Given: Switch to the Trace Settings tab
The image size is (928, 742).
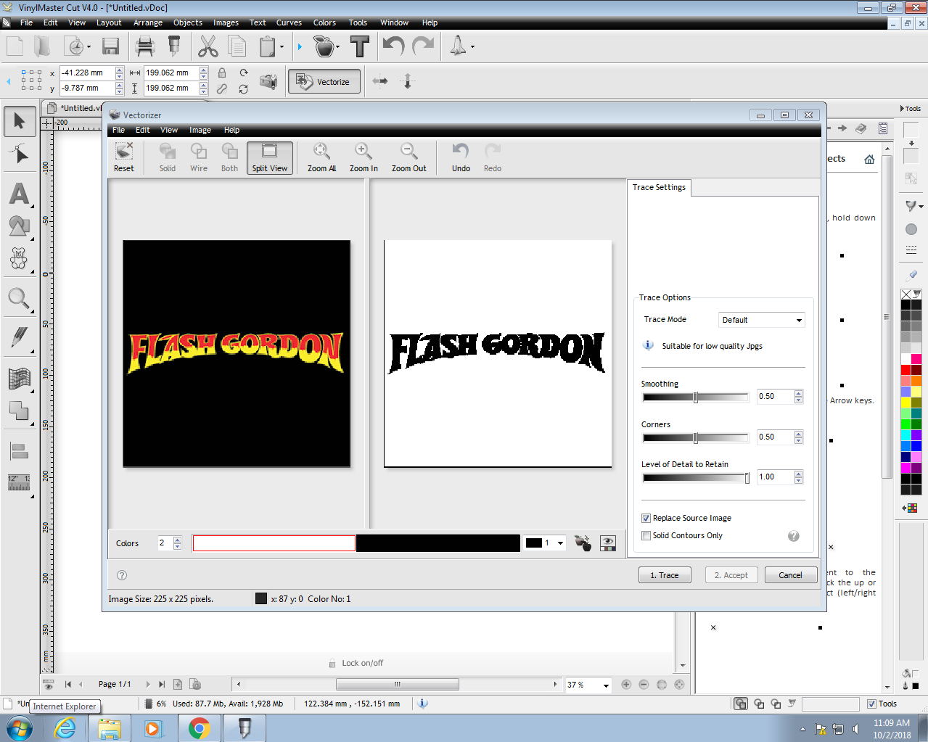Looking at the screenshot, I should coord(659,187).
